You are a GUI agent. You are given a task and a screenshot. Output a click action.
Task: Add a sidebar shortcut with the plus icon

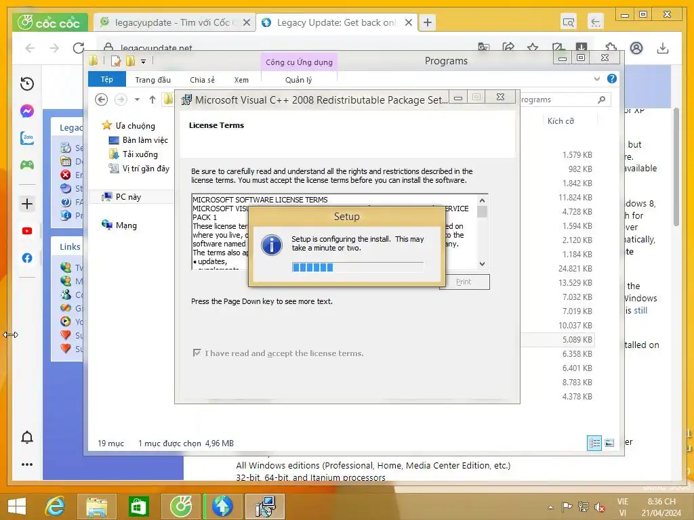[x=27, y=204]
